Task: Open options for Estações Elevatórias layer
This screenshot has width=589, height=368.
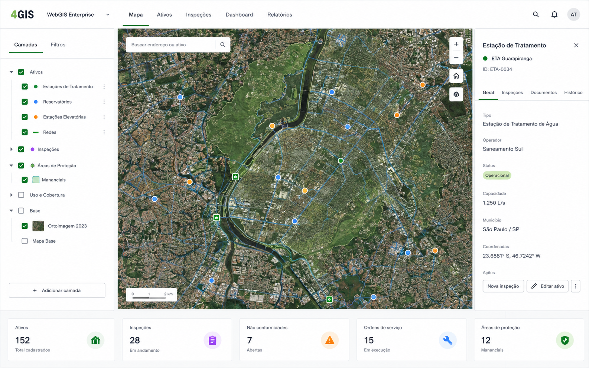Action: pos(104,117)
